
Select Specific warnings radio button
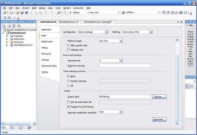click(68, 81)
